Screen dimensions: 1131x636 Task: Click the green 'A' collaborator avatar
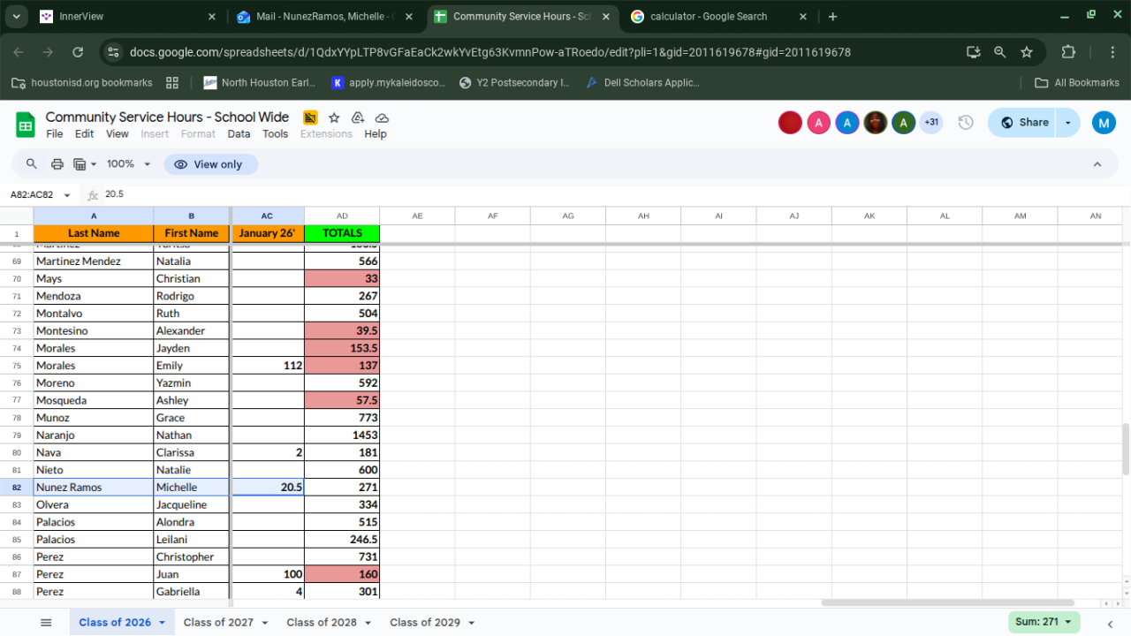point(903,123)
